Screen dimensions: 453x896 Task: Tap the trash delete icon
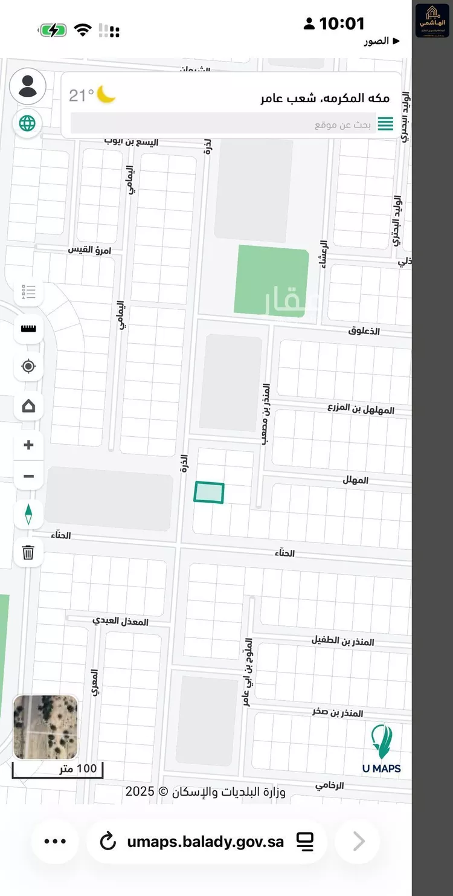point(28,552)
